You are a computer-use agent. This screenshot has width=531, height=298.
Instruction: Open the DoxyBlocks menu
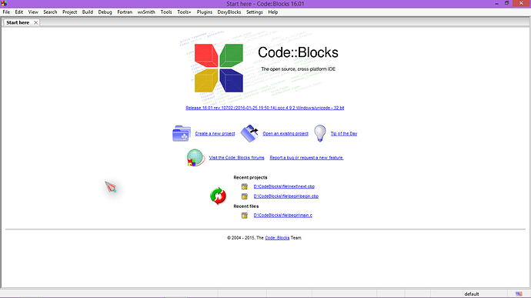pos(229,12)
